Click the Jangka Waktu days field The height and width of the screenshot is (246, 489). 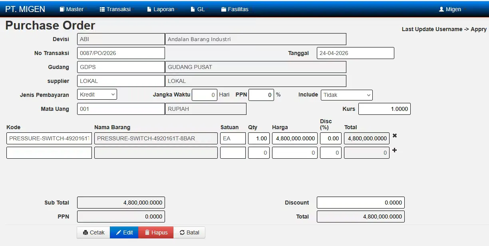(205, 95)
